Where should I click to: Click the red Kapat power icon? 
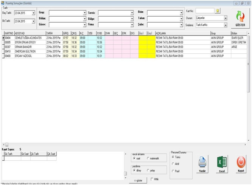coord(241,162)
